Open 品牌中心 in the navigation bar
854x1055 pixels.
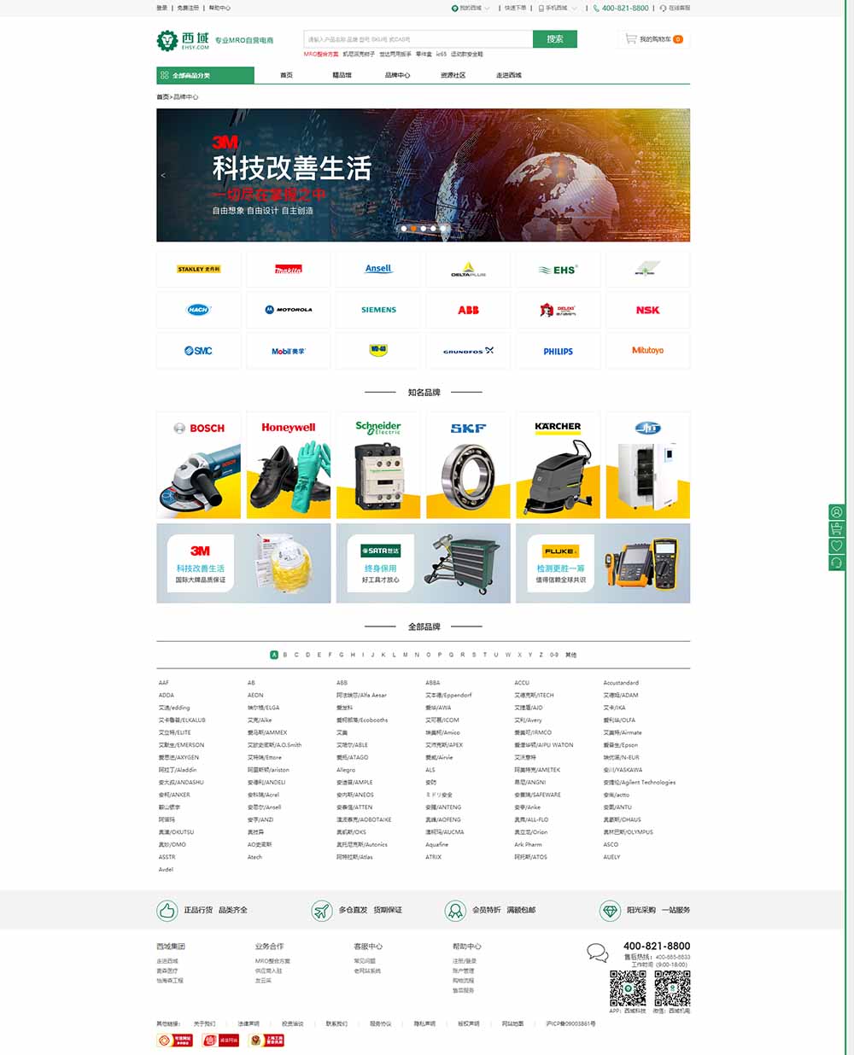[x=397, y=75]
